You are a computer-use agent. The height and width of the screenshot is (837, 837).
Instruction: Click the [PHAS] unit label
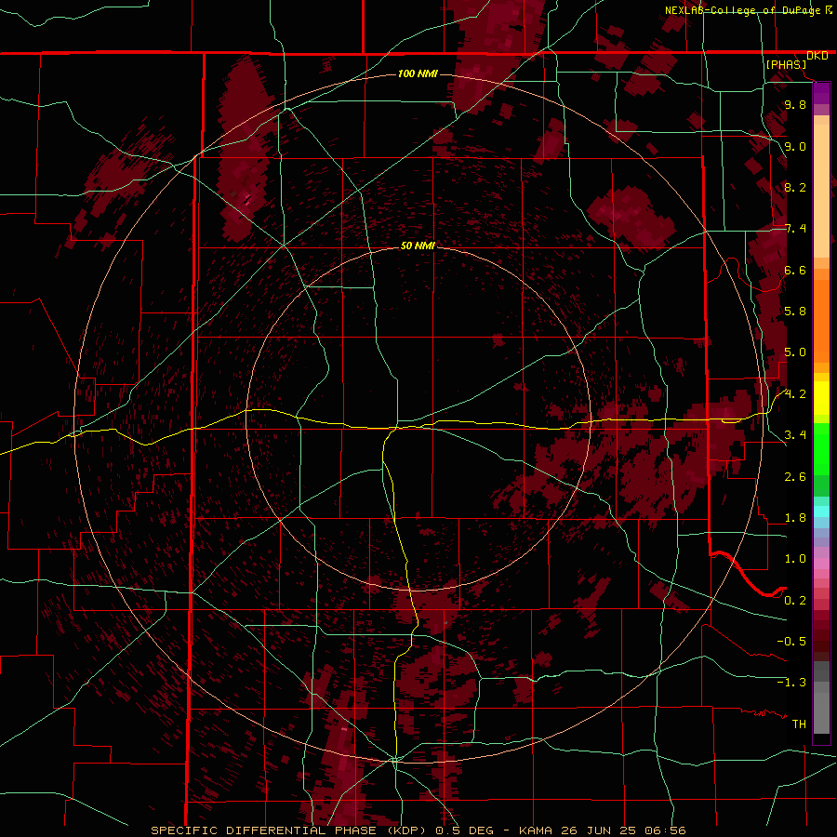[x=786, y=65]
